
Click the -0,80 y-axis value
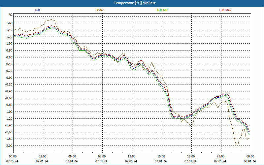click(9, 105)
